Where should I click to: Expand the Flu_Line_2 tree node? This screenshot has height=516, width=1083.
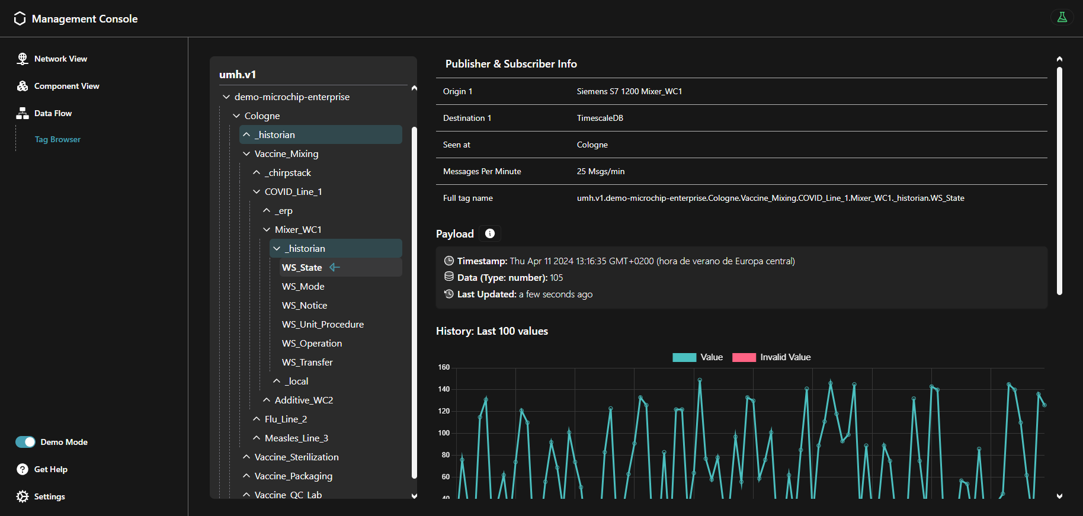point(257,419)
